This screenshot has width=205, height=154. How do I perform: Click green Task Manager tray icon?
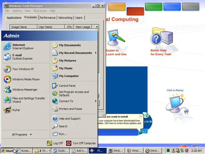[x=168, y=151]
